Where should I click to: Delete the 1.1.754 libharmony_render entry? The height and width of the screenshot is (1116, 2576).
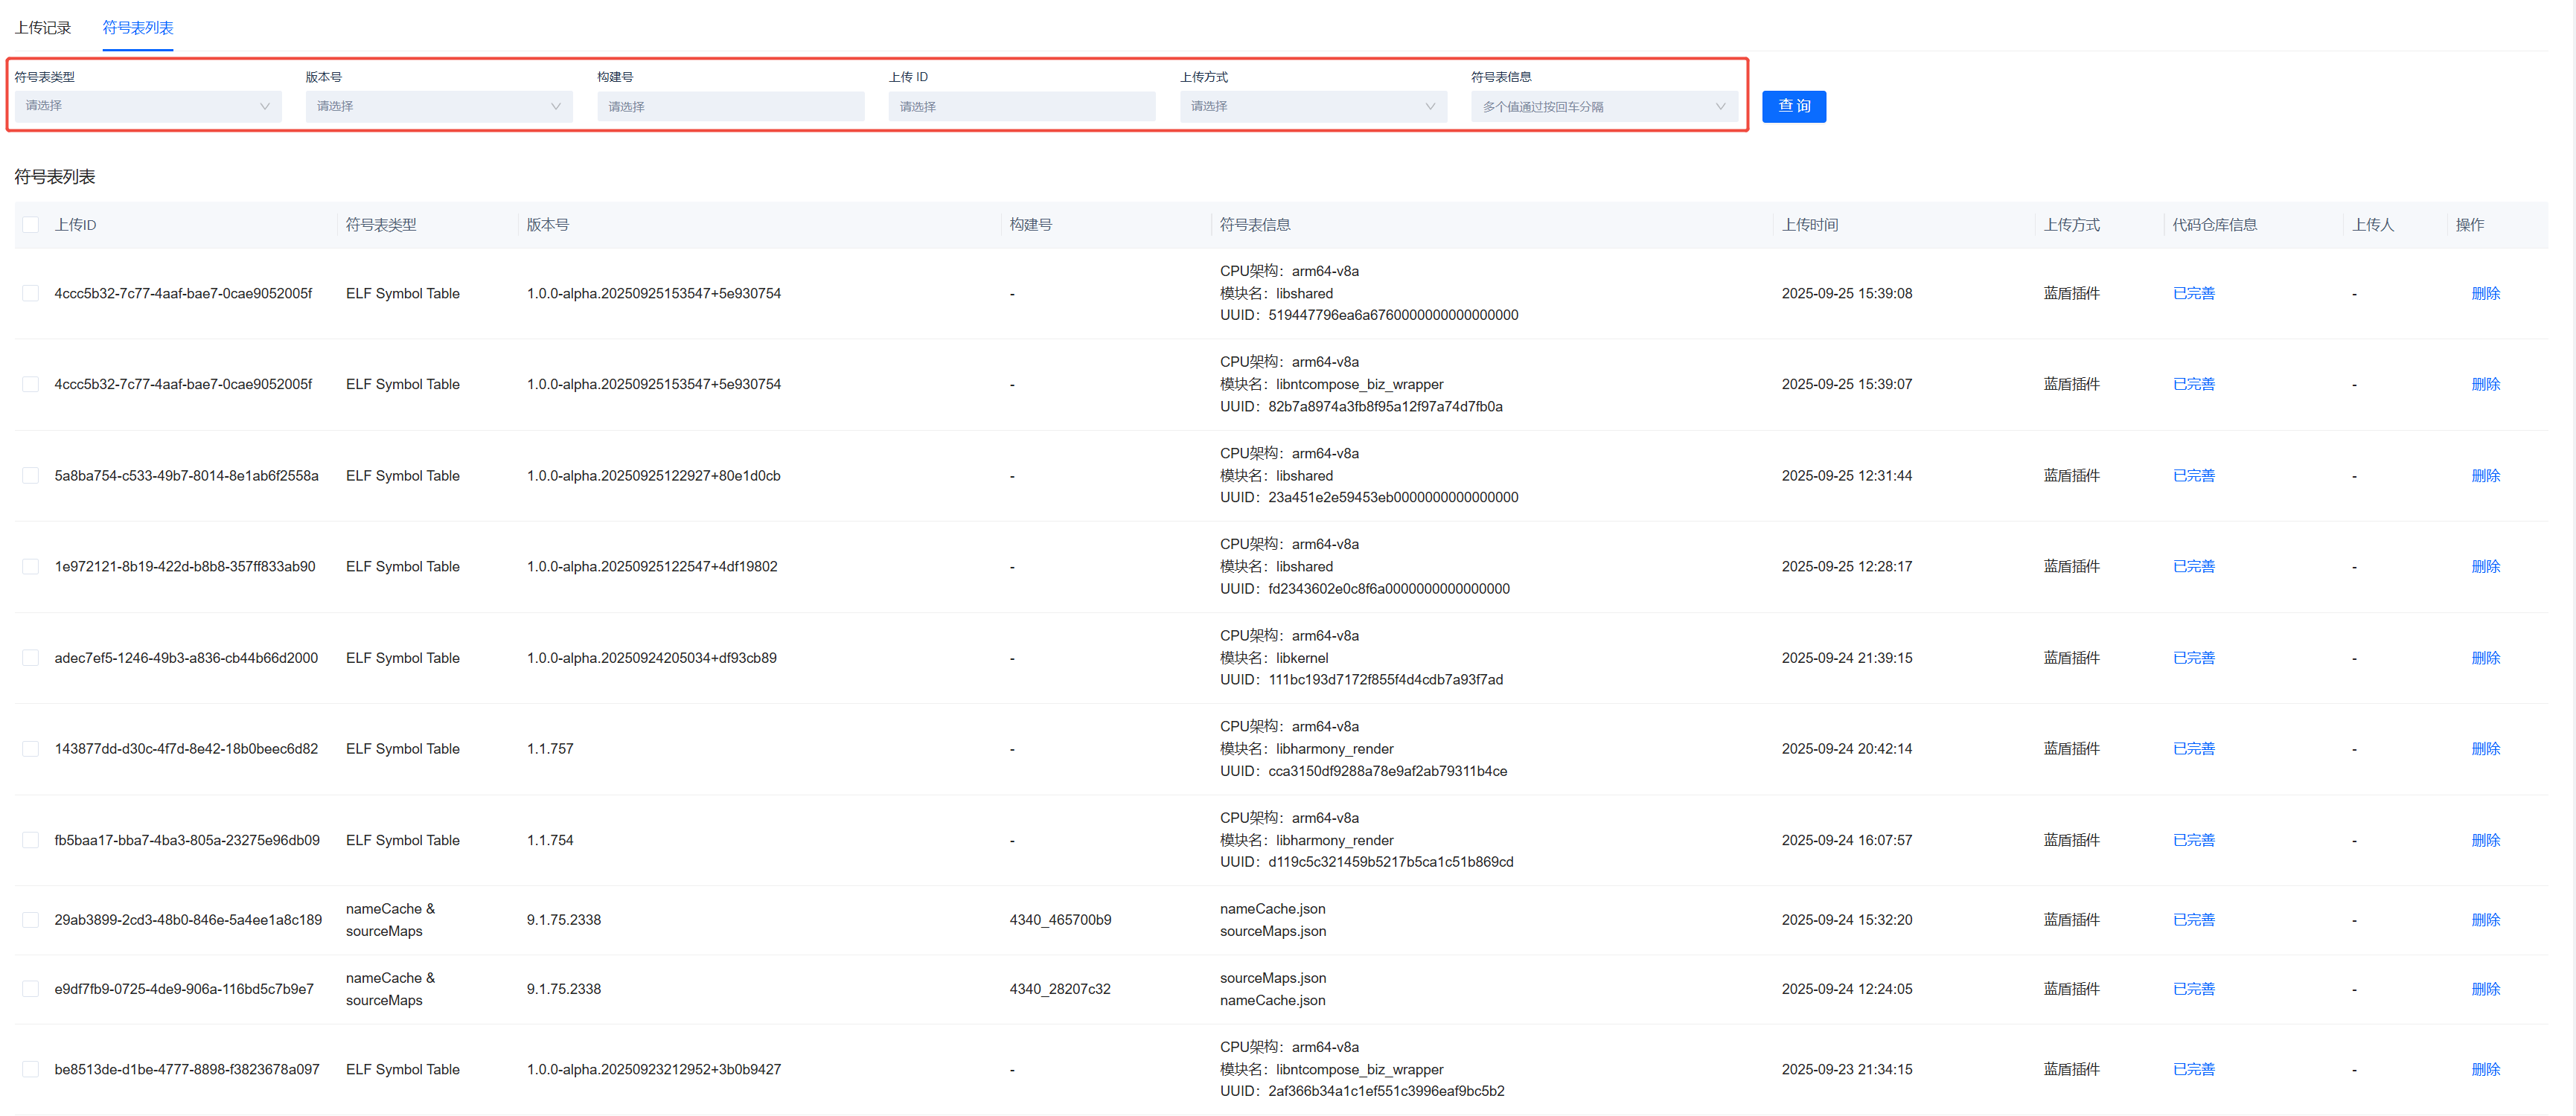point(2485,840)
